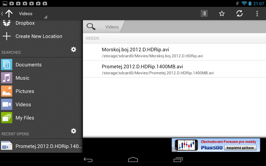
Task: Open My Files from sidebar
Action: pos(25,117)
